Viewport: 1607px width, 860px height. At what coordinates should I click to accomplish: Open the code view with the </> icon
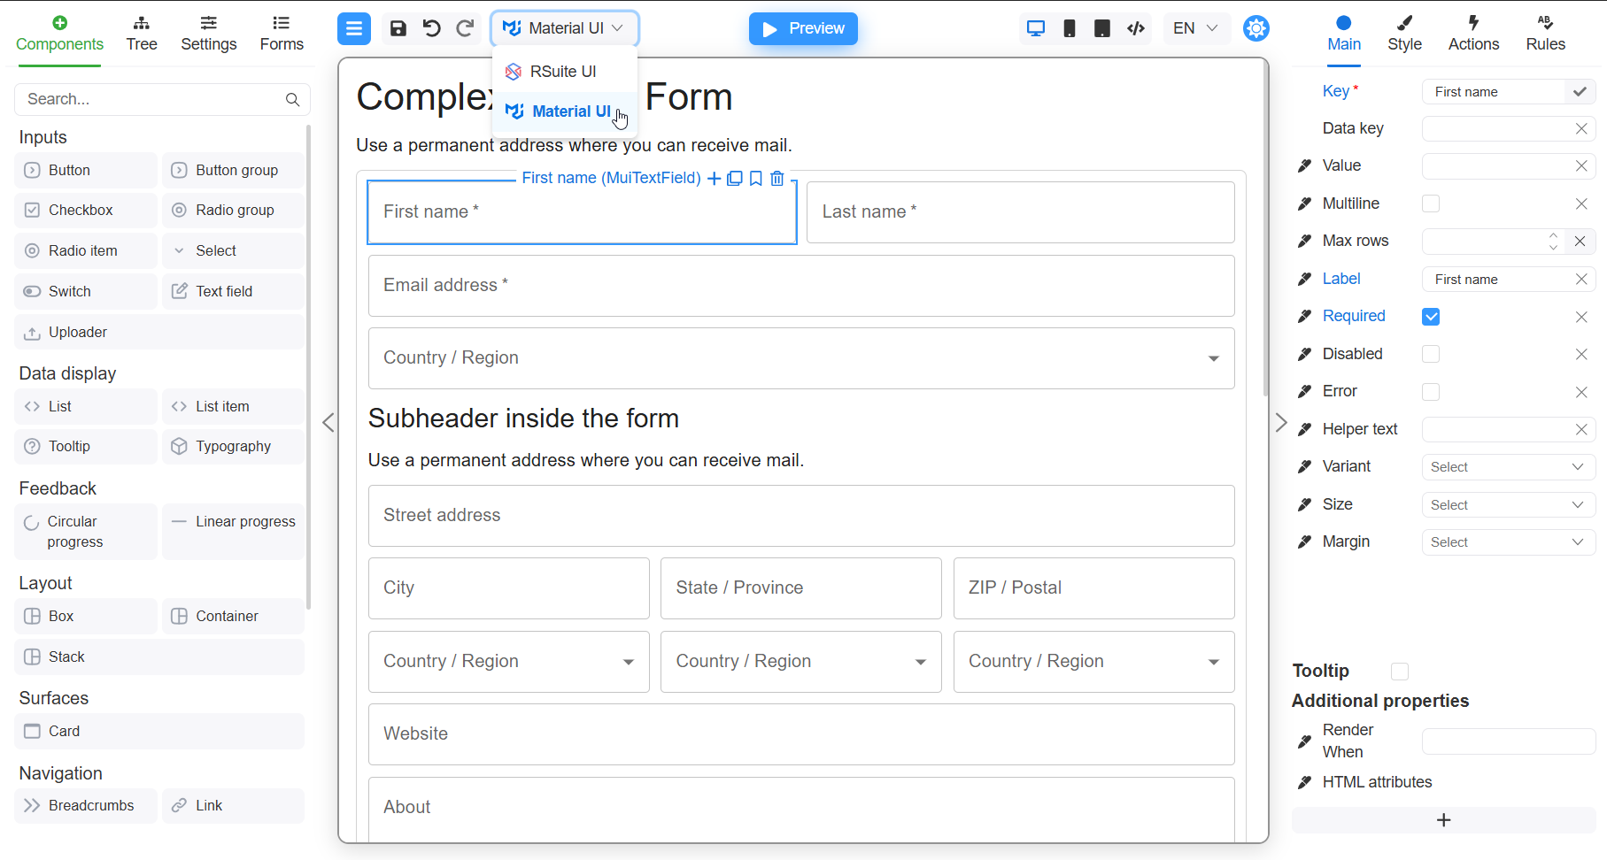point(1136,27)
